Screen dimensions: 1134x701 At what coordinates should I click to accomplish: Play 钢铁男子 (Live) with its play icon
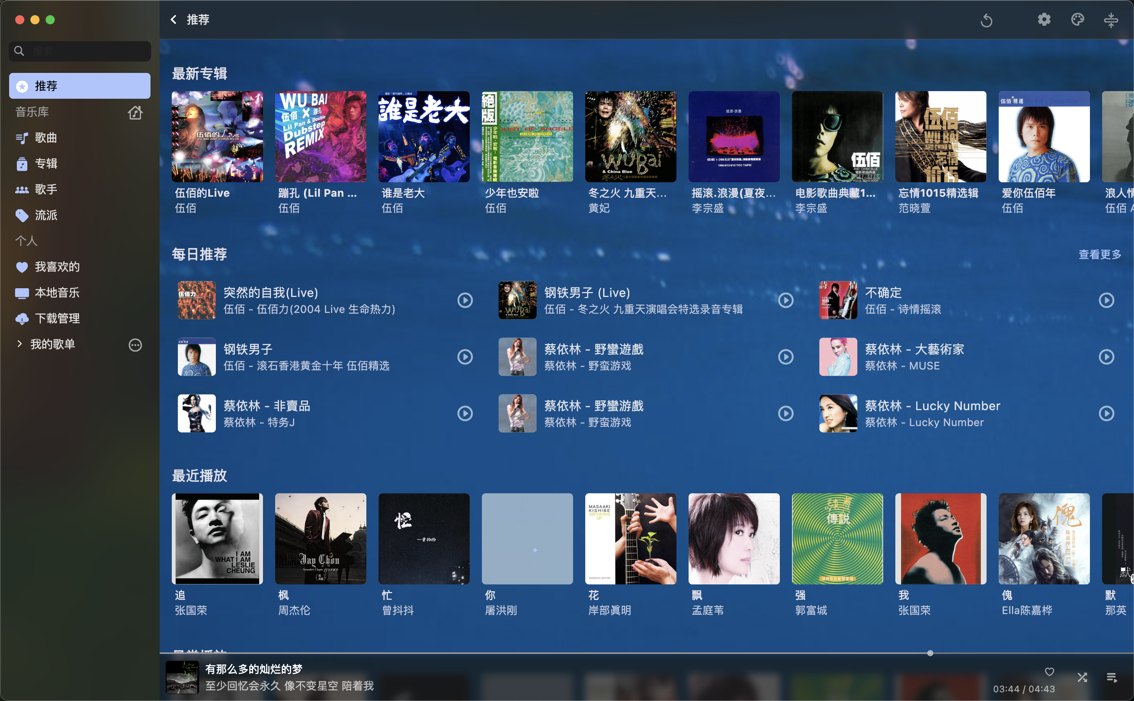point(786,300)
